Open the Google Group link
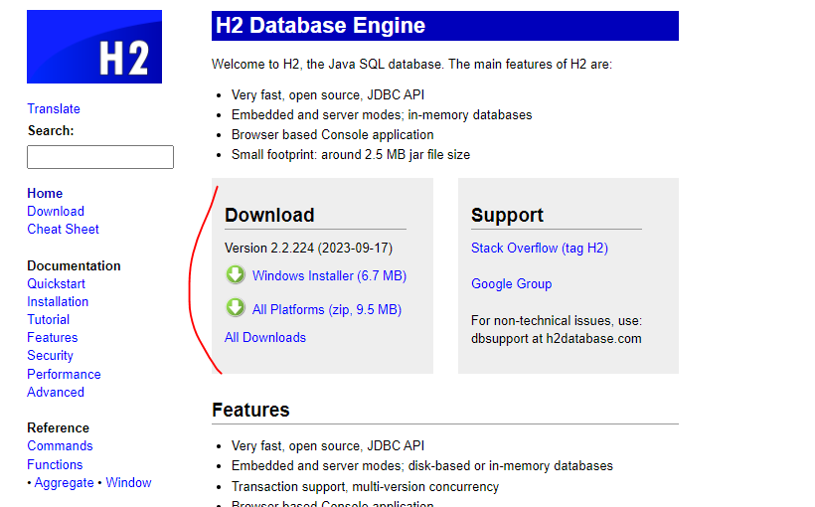Image resolution: width=815 pixels, height=507 pixels. (x=512, y=284)
